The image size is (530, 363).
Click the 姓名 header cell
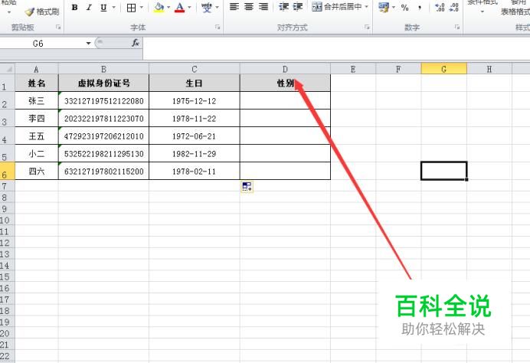pos(37,83)
